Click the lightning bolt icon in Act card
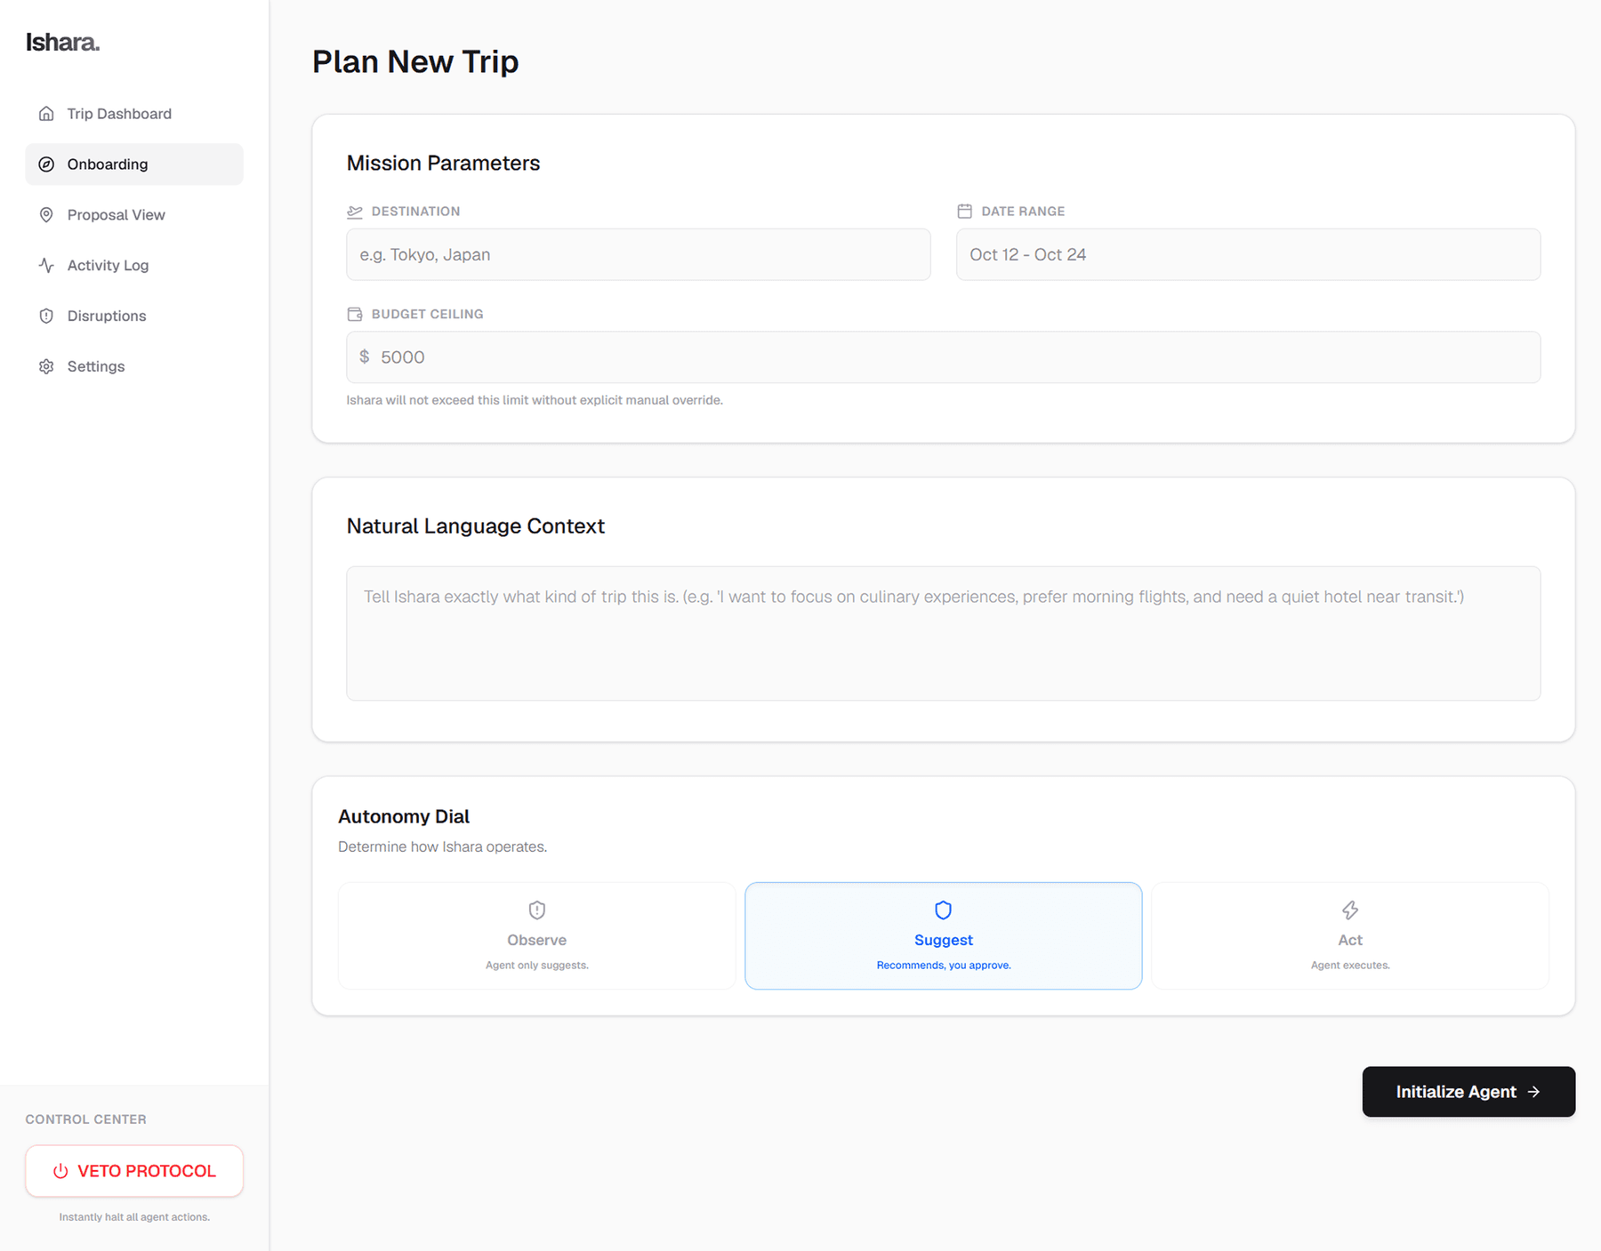 (x=1350, y=910)
